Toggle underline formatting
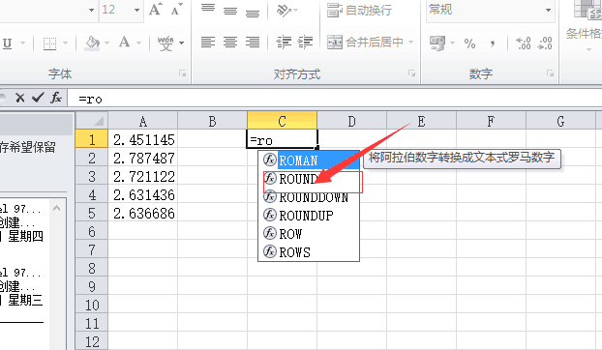Screen dimensions: 602x350 tap(7, 44)
